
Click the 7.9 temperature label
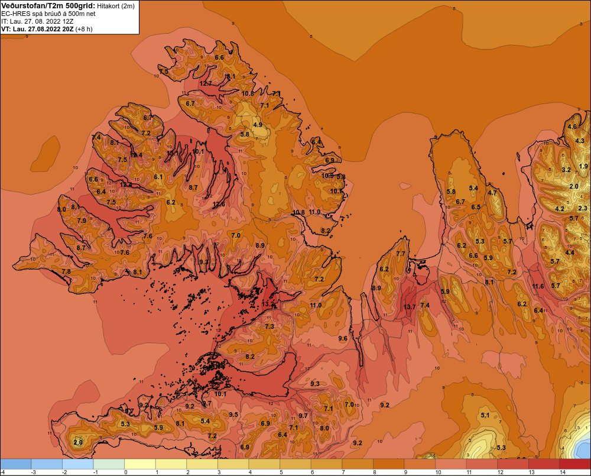point(82,221)
